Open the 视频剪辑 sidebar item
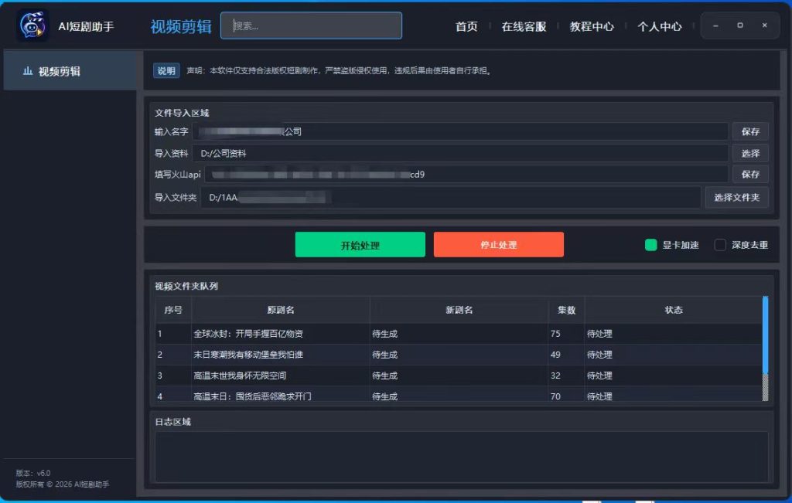The height and width of the screenshot is (503, 792). pos(70,71)
